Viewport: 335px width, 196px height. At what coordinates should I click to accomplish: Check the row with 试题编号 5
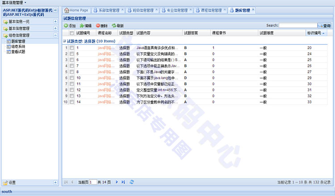point(71,54)
